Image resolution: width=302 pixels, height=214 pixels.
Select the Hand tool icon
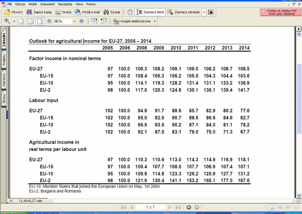point(130,12)
